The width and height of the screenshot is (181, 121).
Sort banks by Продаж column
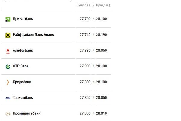102,5
